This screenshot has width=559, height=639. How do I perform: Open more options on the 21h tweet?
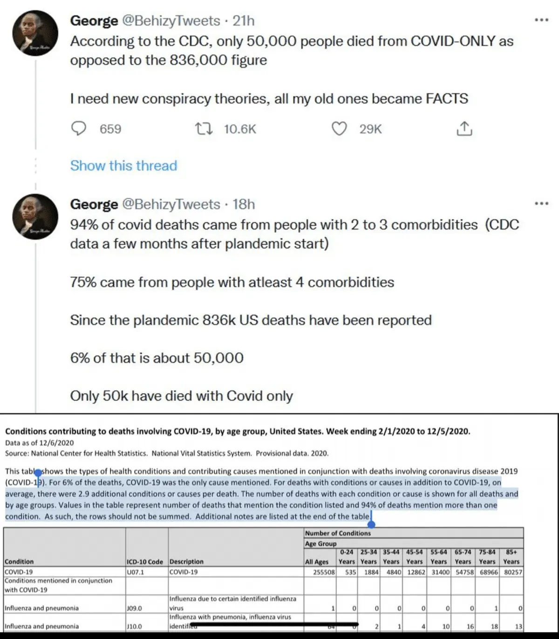tap(541, 20)
